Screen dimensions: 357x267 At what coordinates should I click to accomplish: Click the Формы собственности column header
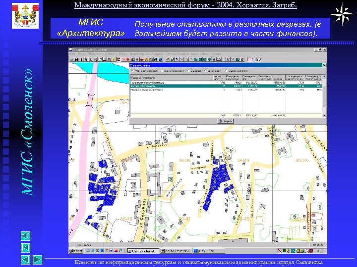pos(172,78)
